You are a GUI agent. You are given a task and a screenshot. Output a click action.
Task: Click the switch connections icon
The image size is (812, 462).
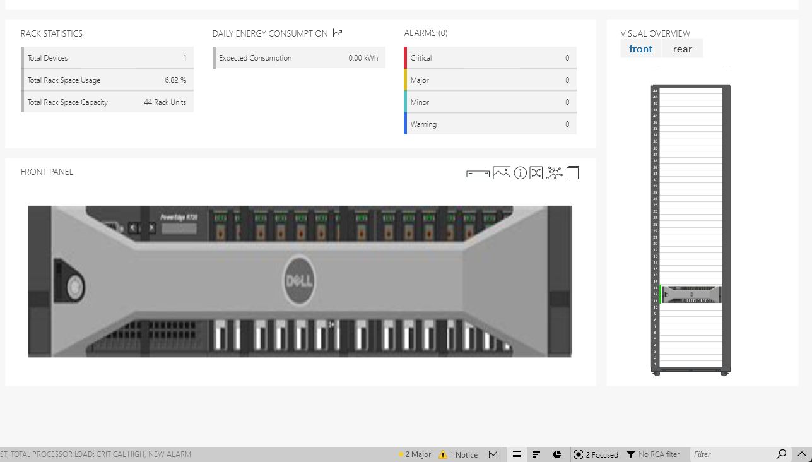click(536, 173)
